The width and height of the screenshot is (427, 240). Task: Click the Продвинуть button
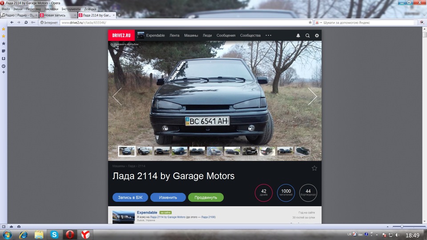point(206,197)
